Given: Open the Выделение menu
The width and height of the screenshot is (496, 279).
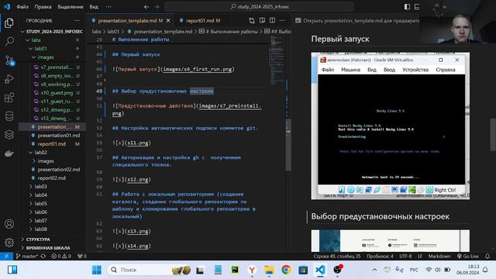Looking at the screenshot, I should coord(71,7).
